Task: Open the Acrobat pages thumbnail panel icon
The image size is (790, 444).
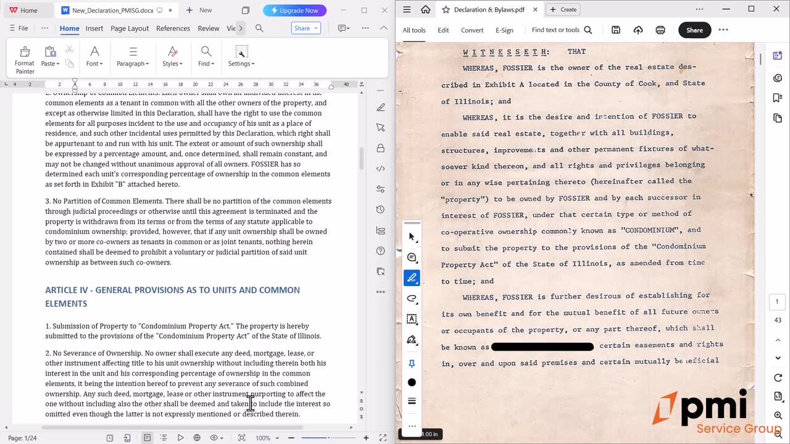Action: pos(778,118)
